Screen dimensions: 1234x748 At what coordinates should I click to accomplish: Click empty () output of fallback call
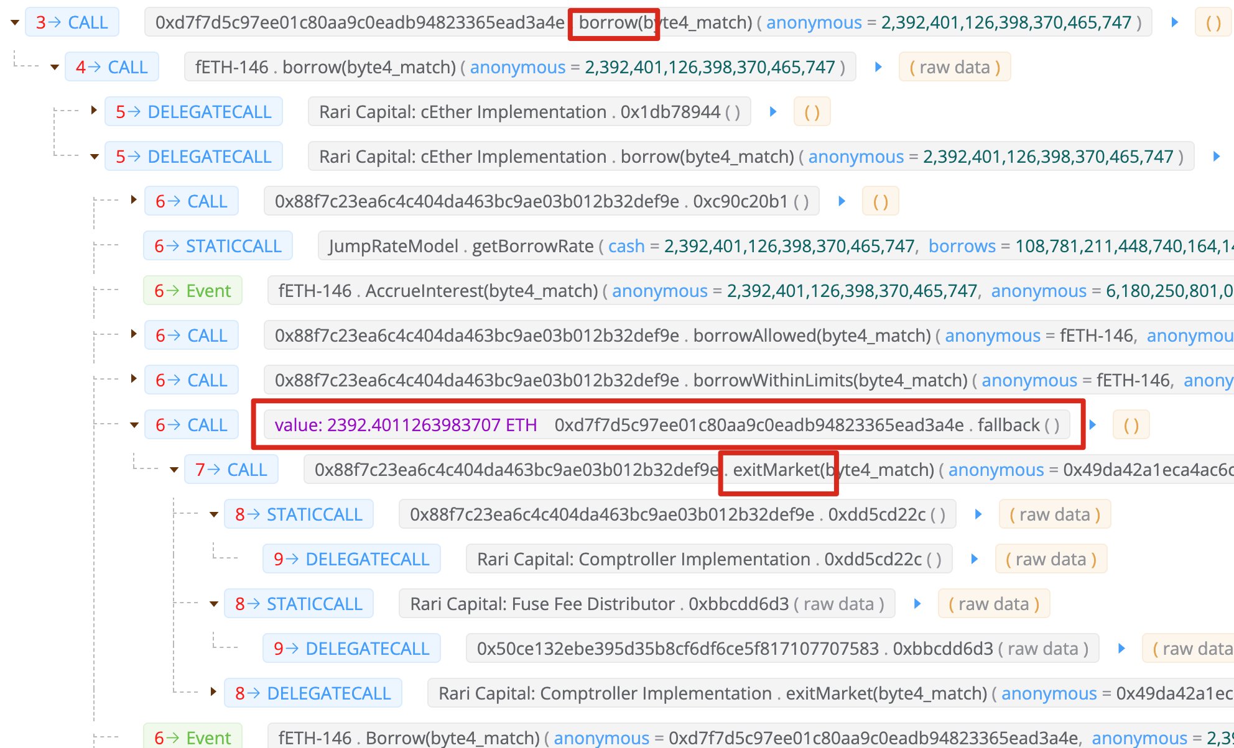[1131, 425]
